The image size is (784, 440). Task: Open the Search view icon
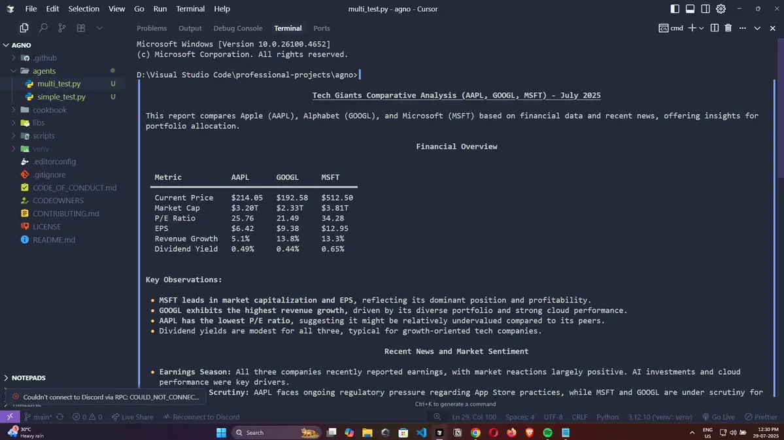pos(43,28)
